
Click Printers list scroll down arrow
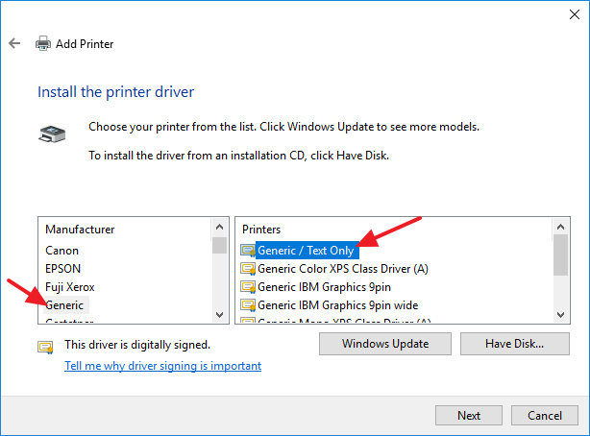click(x=560, y=314)
